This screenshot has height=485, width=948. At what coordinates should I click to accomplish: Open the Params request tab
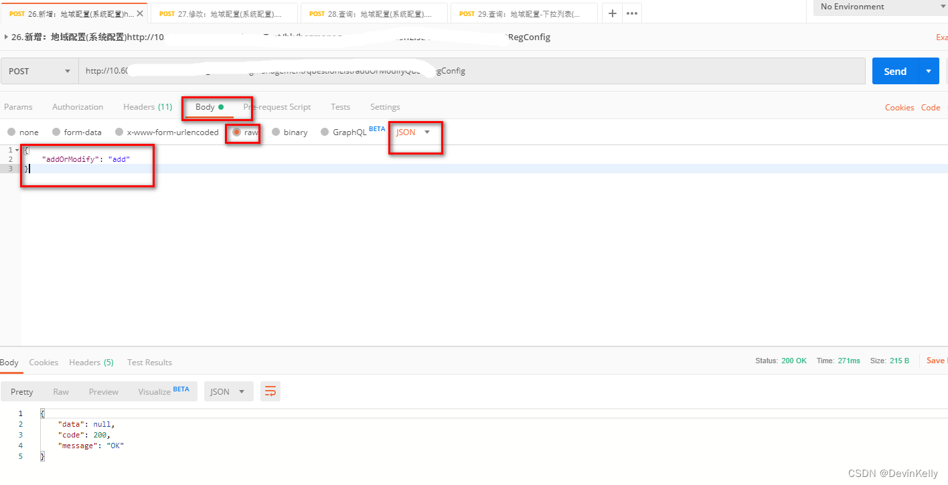pos(18,107)
